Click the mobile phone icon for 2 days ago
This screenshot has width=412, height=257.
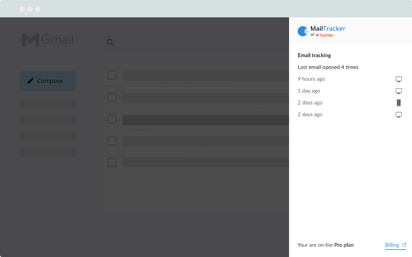[x=398, y=103]
